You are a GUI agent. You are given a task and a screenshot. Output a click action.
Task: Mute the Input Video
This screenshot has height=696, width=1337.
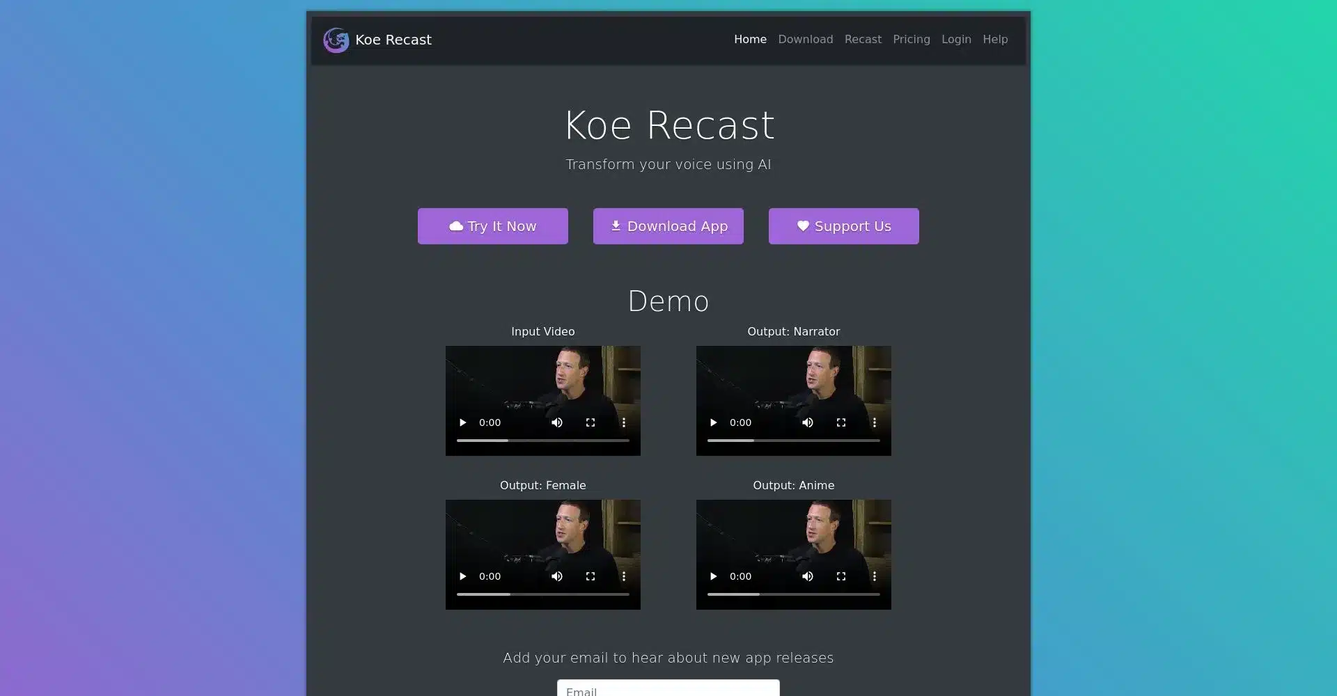point(557,422)
